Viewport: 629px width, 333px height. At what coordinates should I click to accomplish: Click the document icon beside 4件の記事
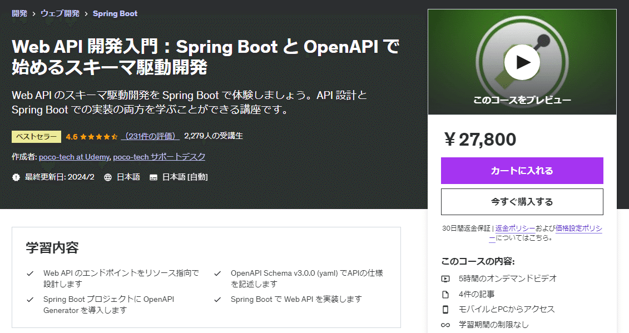445,295
